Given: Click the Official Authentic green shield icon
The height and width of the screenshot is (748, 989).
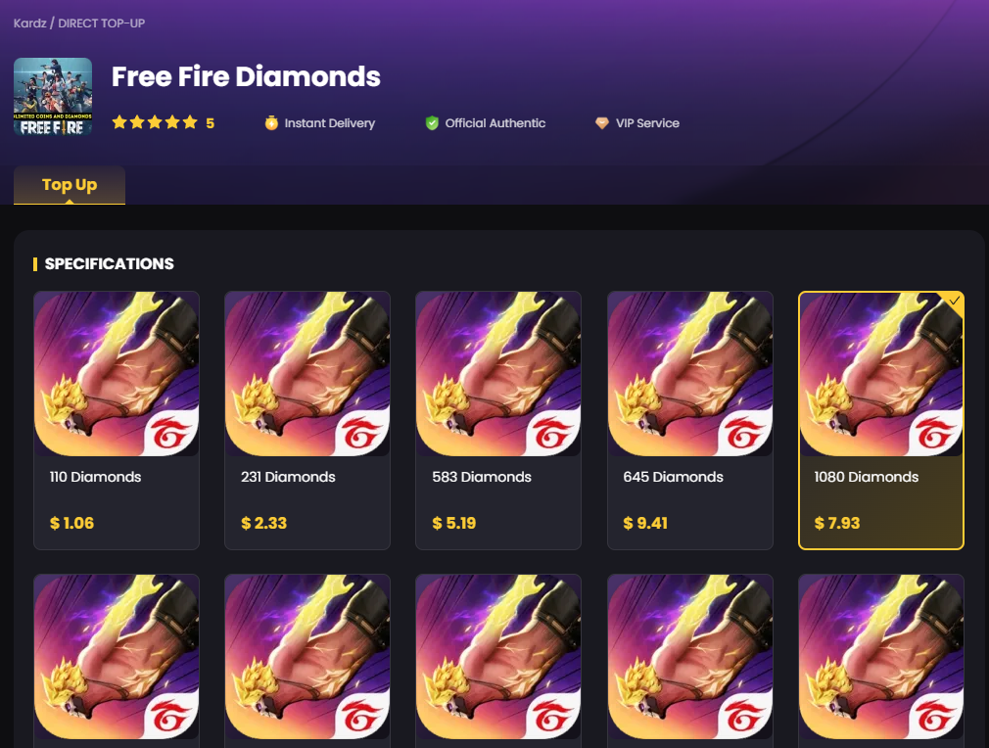Looking at the screenshot, I should tap(432, 123).
